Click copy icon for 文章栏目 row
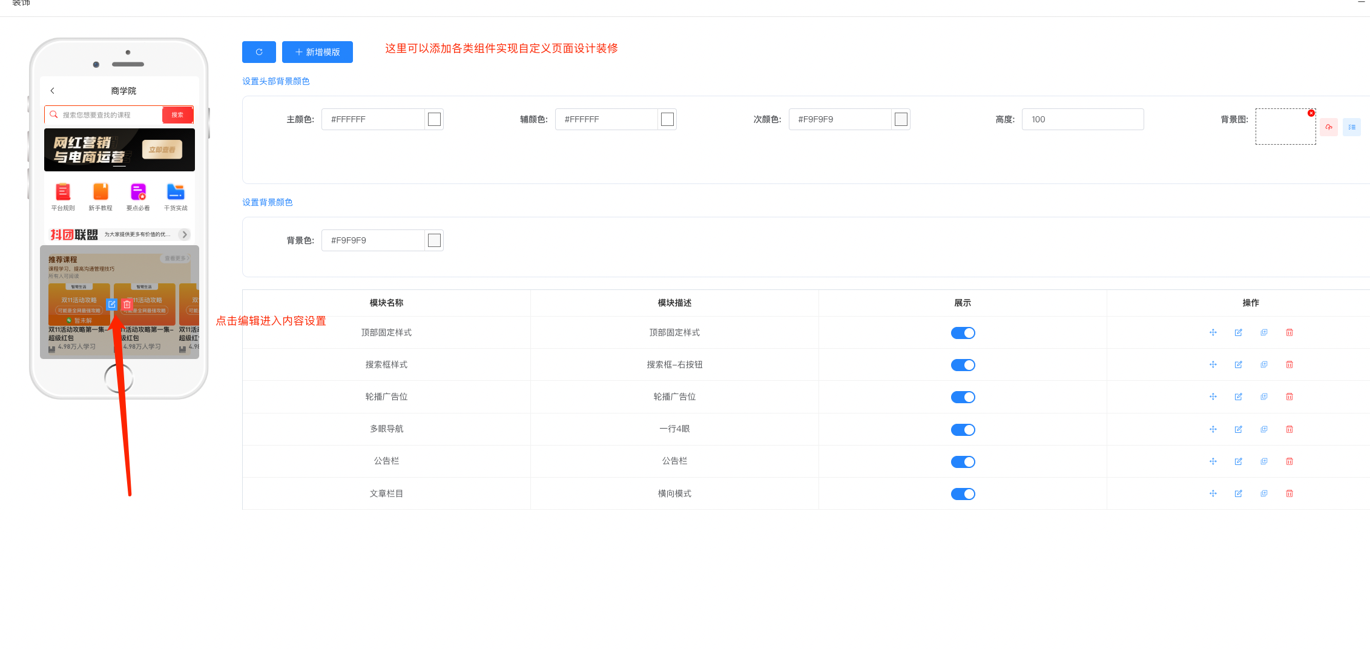The width and height of the screenshot is (1370, 649). [1264, 493]
